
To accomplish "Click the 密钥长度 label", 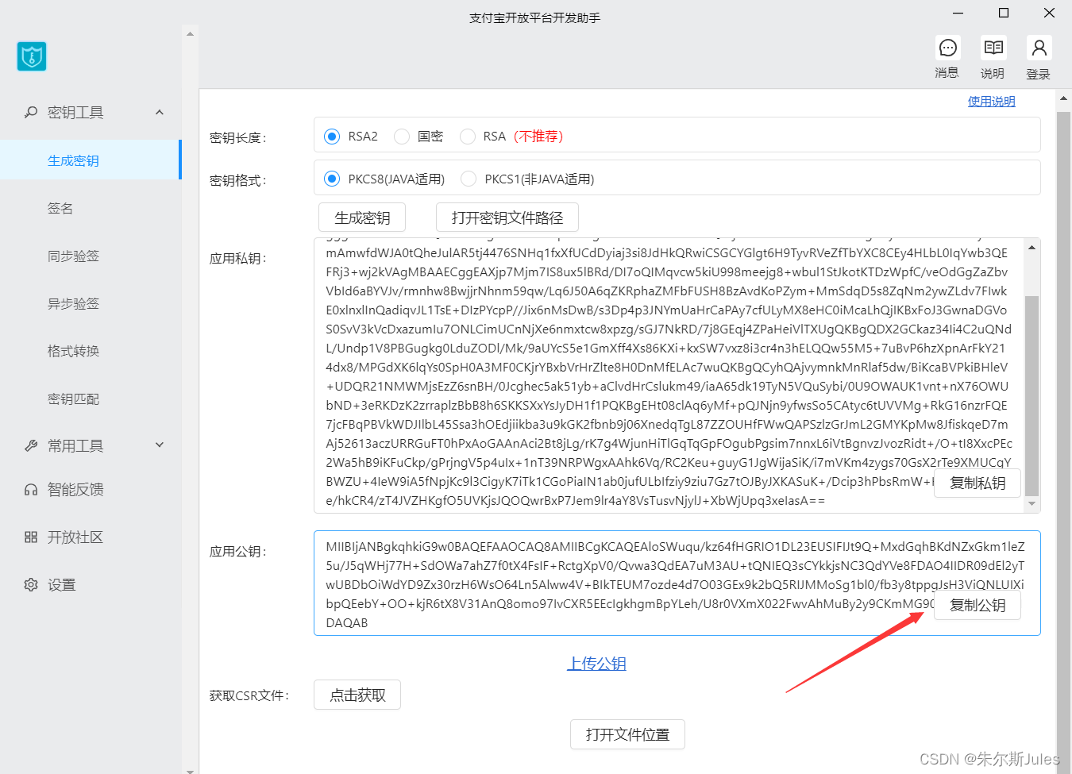I will click(x=237, y=138).
